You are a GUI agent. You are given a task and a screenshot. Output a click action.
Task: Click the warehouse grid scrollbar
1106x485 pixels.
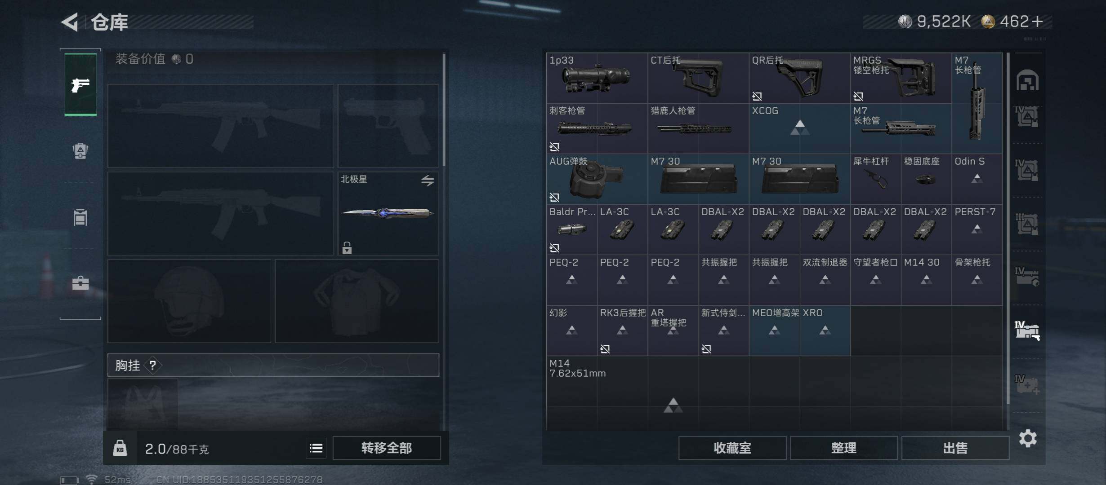click(x=1008, y=228)
